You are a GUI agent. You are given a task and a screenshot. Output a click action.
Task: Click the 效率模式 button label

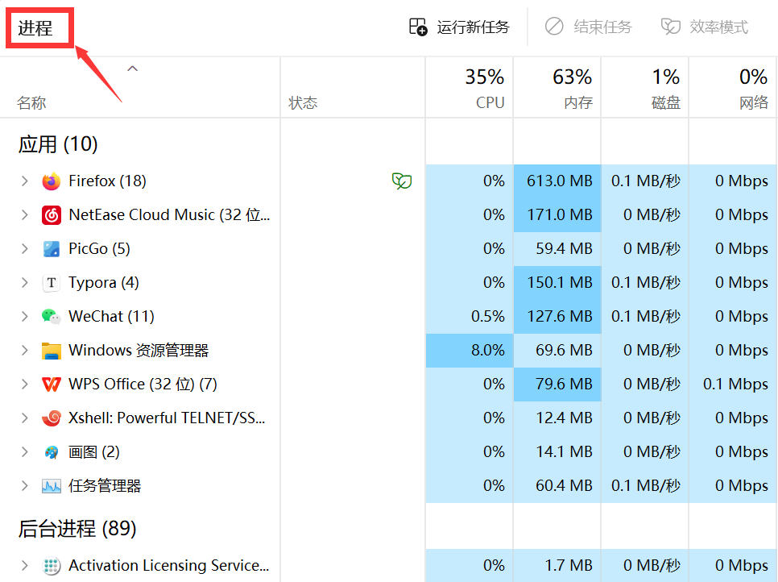coord(719,27)
